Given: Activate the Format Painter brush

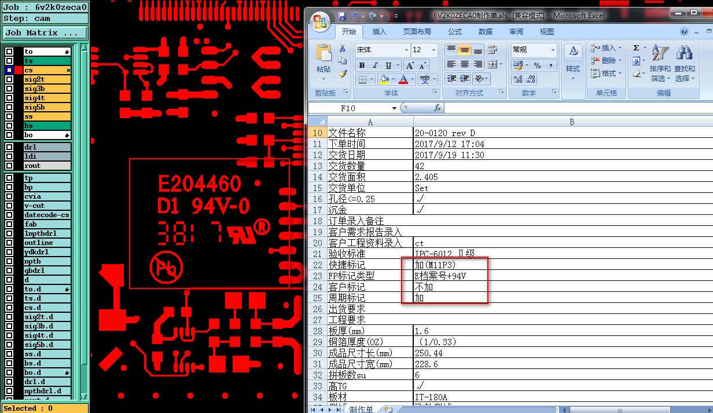Looking at the screenshot, I should (343, 74).
